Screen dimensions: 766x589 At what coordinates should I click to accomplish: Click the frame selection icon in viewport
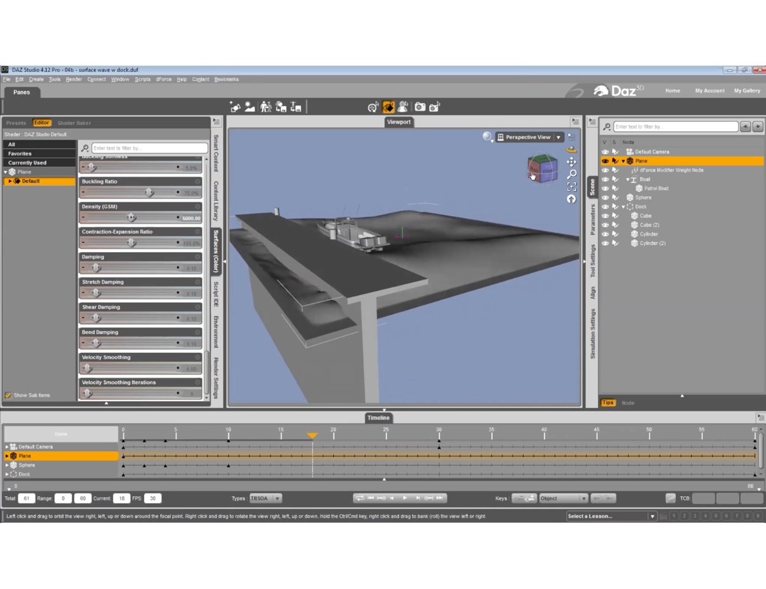[572, 187]
